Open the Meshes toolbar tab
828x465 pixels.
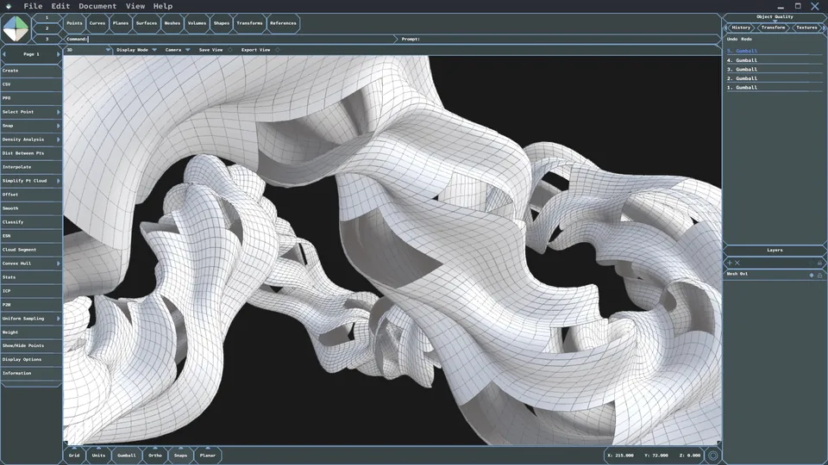tap(172, 23)
